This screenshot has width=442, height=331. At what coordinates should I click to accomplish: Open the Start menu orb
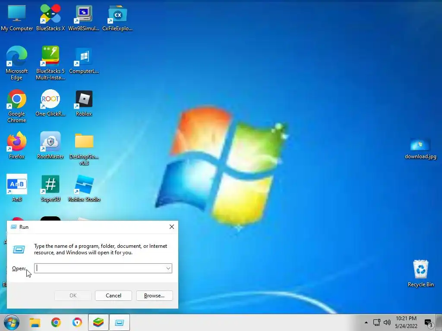(11, 322)
